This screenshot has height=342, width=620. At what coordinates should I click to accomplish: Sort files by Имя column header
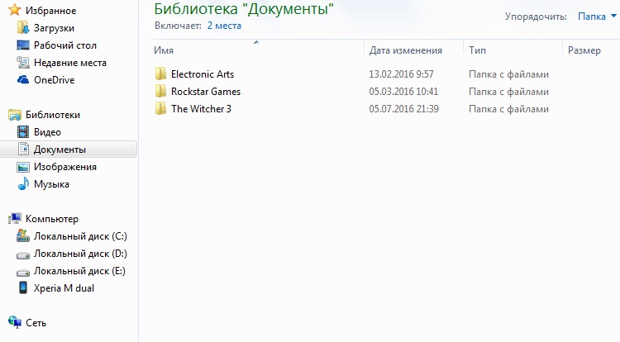164,50
